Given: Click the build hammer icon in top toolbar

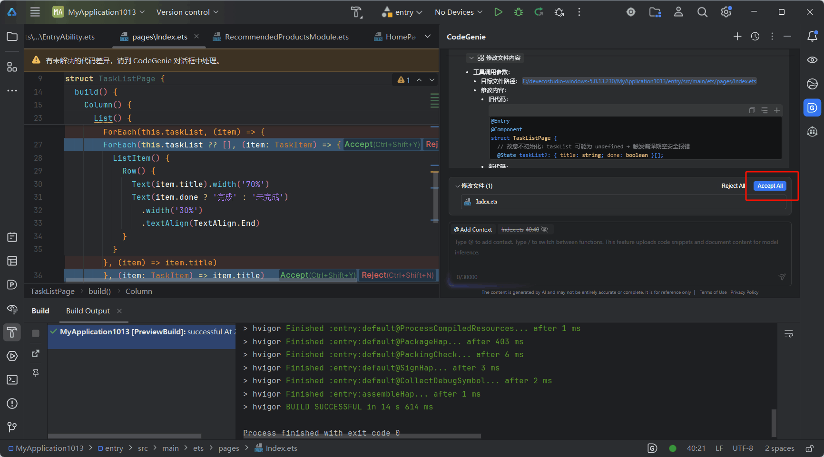Looking at the screenshot, I should click(x=356, y=12).
